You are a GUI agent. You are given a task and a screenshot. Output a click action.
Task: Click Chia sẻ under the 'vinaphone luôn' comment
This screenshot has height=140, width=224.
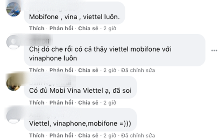(88, 70)
